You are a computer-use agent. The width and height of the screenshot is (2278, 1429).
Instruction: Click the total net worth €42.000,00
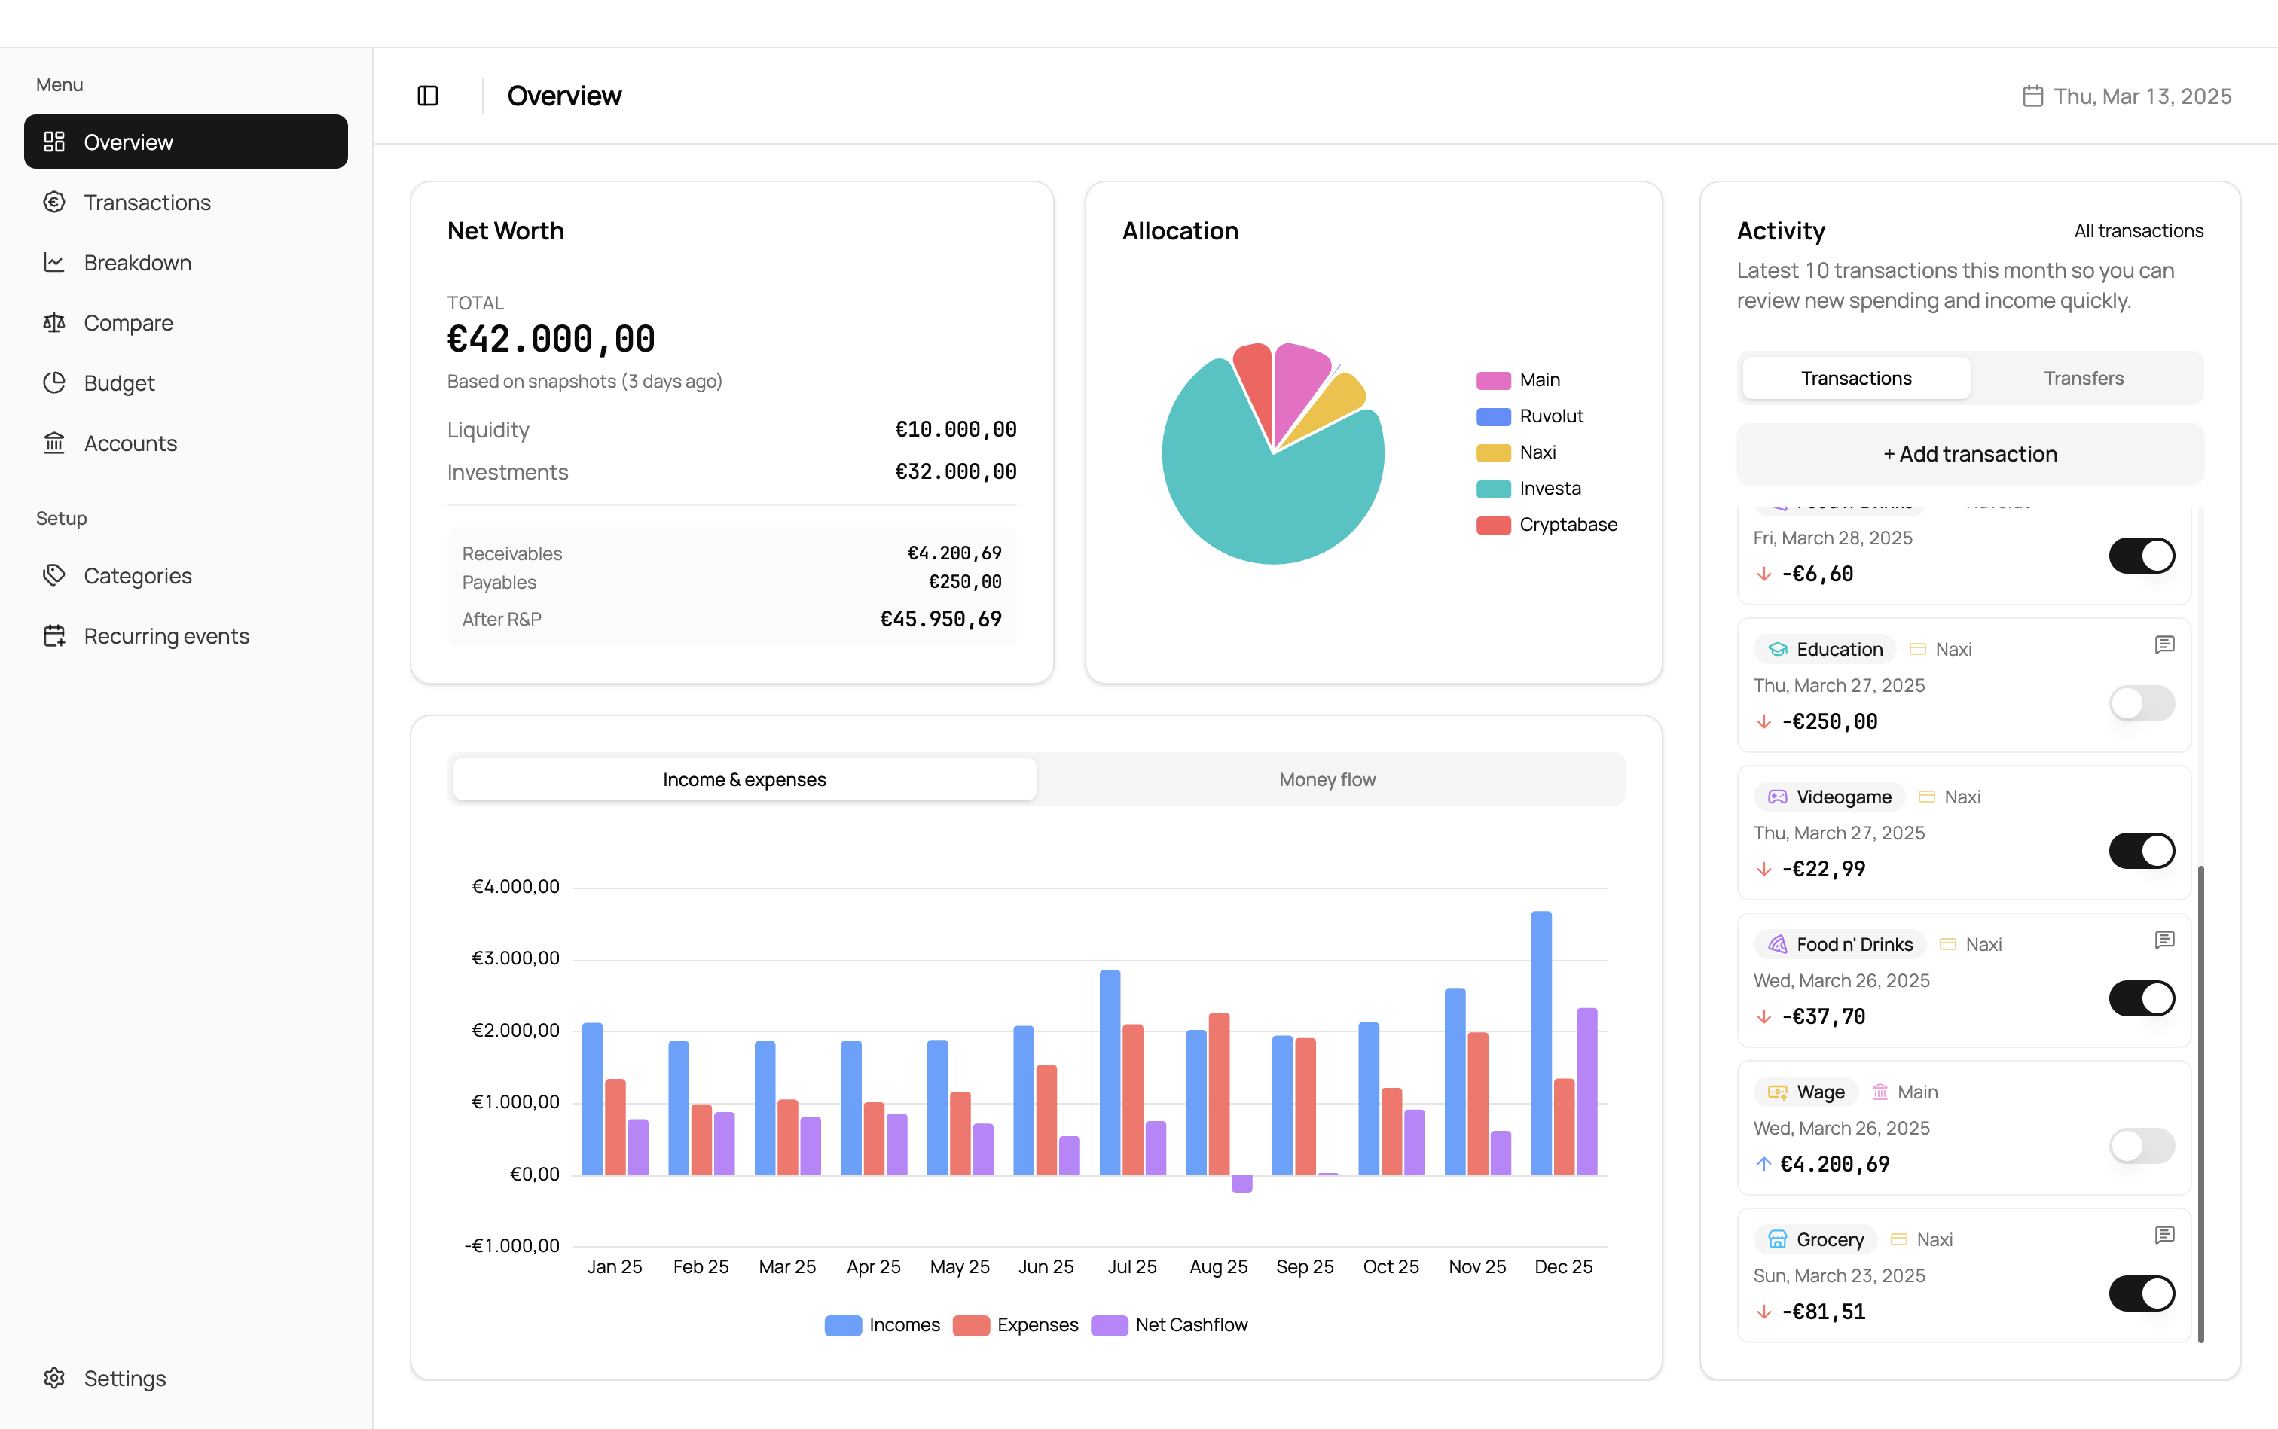551,340
